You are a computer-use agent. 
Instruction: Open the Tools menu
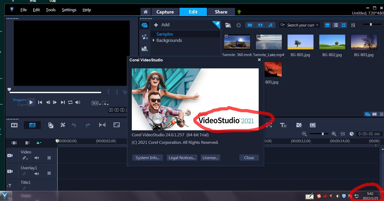pos(51,10)
